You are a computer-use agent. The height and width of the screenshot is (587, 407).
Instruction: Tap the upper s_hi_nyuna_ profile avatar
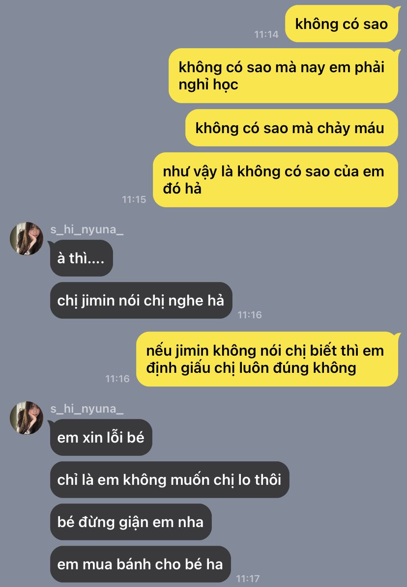pyautogui.click(x=26, y=238)
